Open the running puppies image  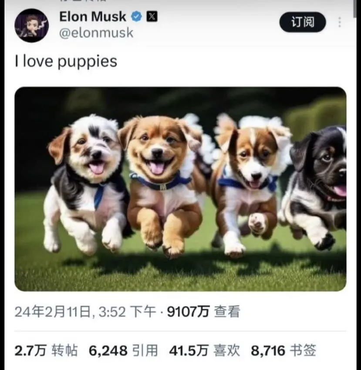(180, 189)
